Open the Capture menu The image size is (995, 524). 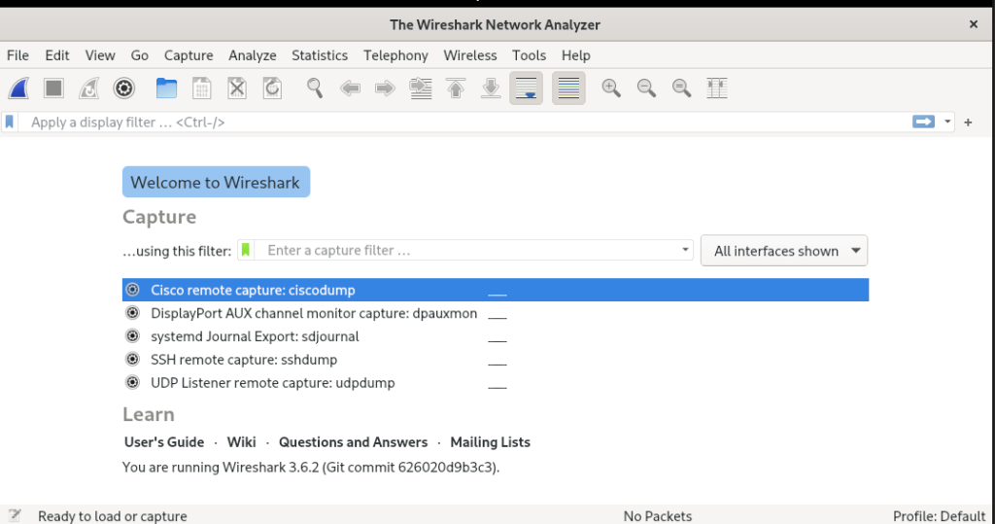click(189, 55)
